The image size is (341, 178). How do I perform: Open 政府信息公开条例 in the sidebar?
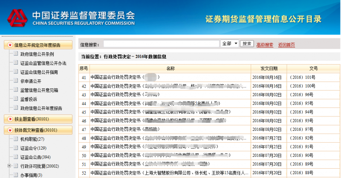click(x=37, y=54)
